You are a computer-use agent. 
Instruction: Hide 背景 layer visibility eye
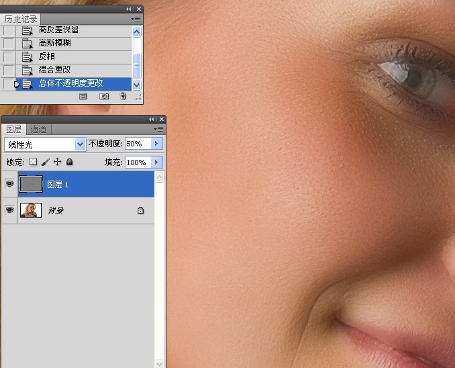pos(9,210)
